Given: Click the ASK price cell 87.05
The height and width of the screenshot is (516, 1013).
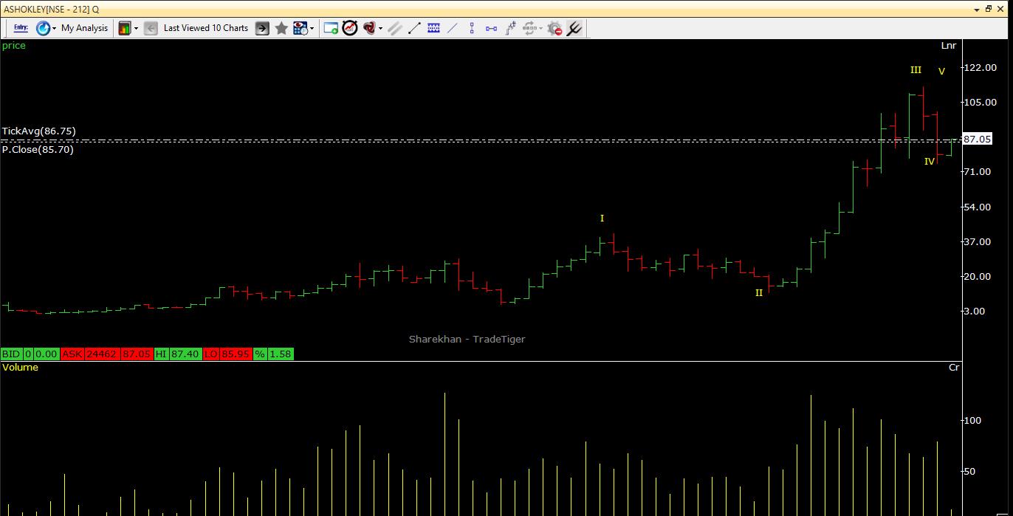Looking at the screenshot, I should (x=137, y=354).
